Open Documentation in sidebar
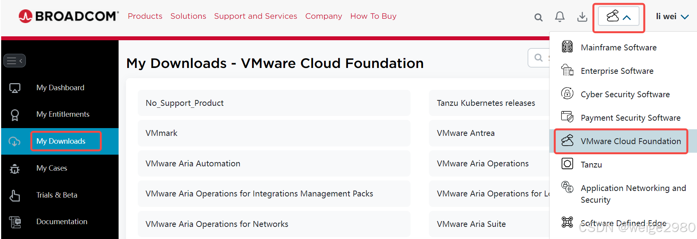 pos(62,221)
